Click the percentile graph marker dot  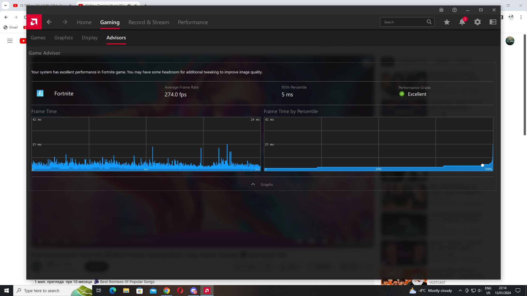pos(483,165)
